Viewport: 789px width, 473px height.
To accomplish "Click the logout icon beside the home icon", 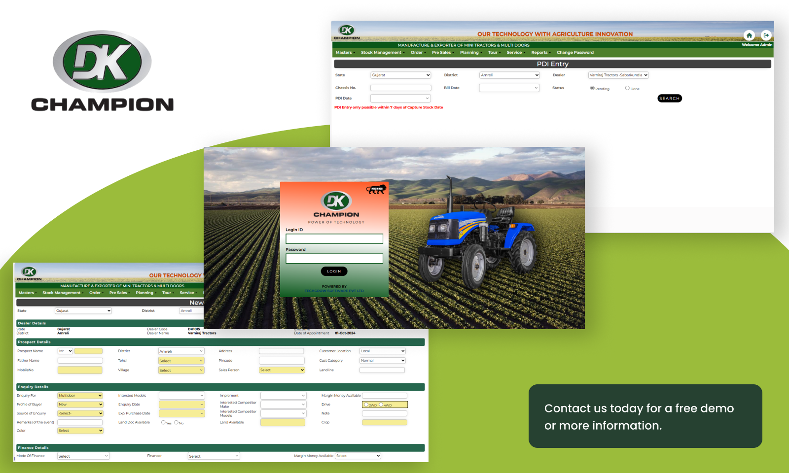I will [766, 35].
